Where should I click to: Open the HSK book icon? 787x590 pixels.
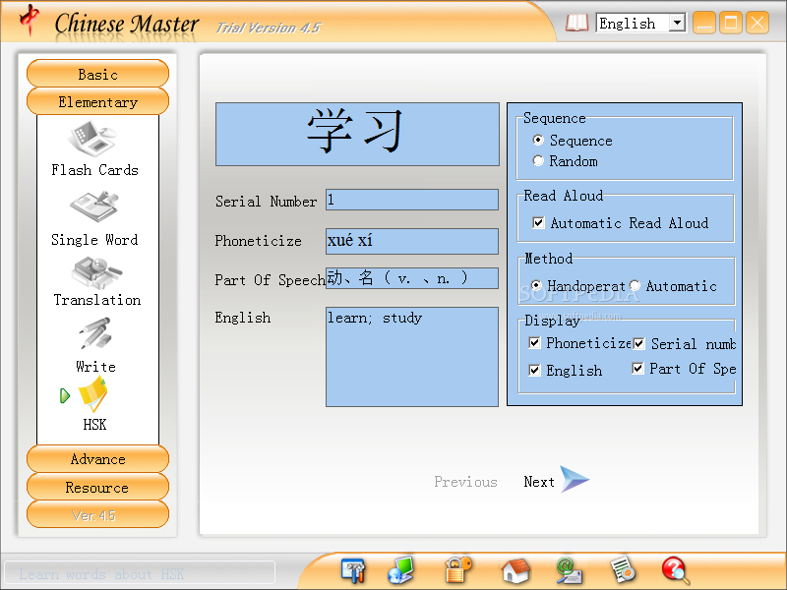[x=92, y=394]
